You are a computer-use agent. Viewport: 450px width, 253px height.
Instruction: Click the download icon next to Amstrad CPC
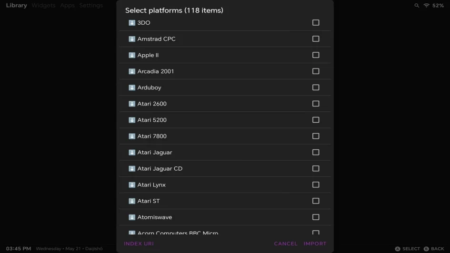[x=132, y=39]
